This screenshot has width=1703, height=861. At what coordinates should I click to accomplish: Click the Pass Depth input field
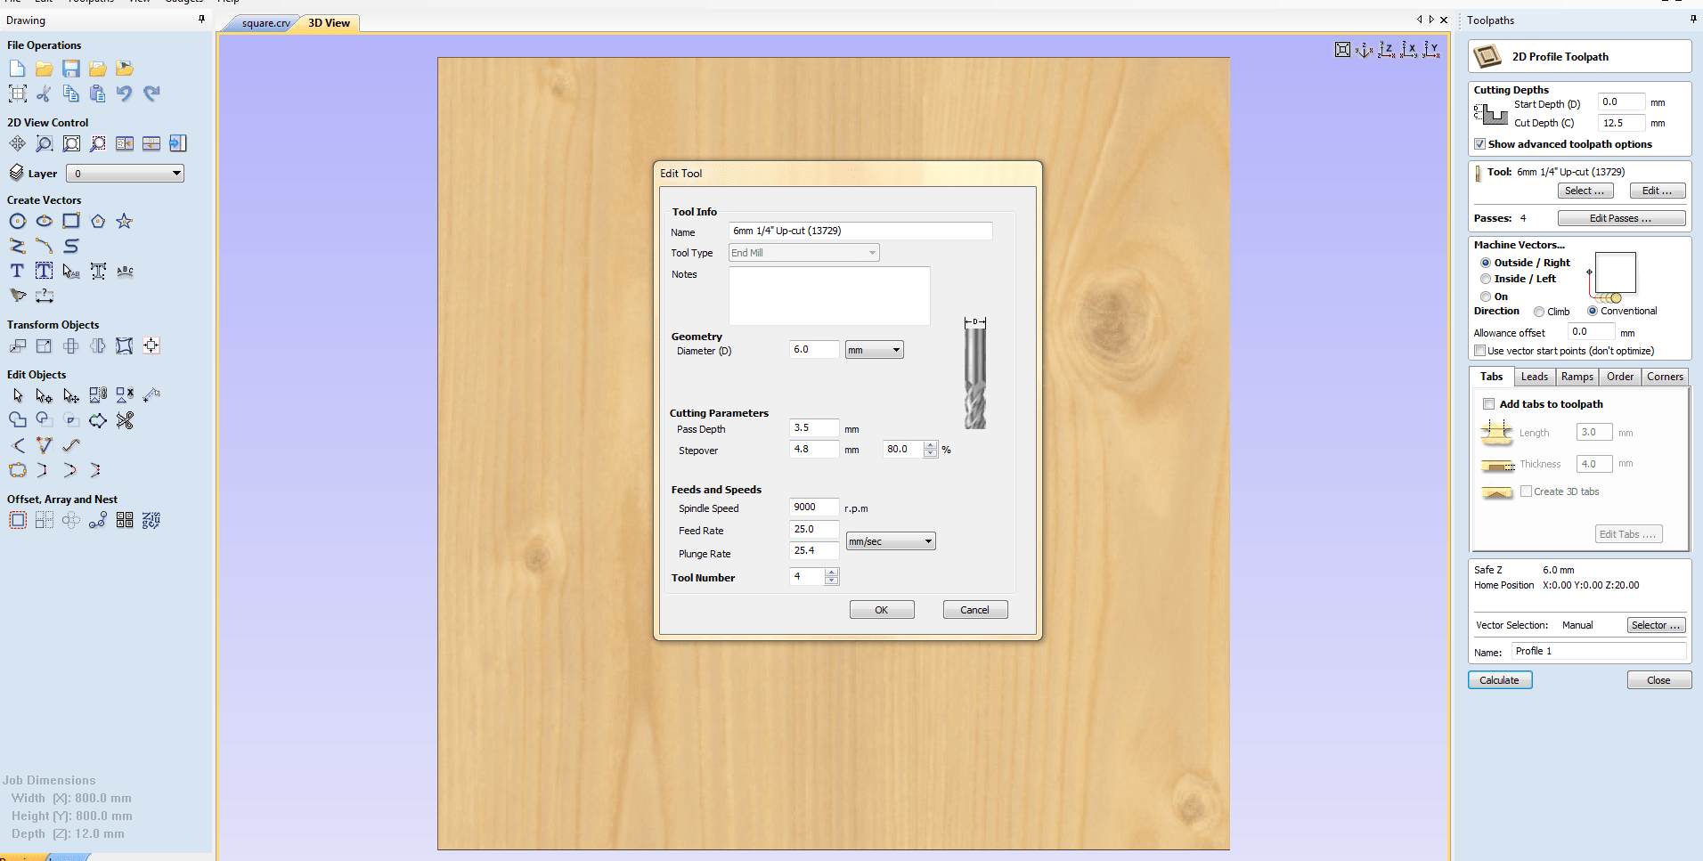814,427
